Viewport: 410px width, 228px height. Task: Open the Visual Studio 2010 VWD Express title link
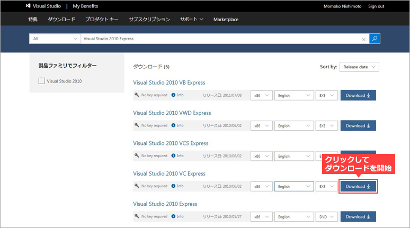(x=172, y=113)
